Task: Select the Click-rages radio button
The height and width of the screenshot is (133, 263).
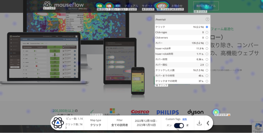Action: click(207, 32)
